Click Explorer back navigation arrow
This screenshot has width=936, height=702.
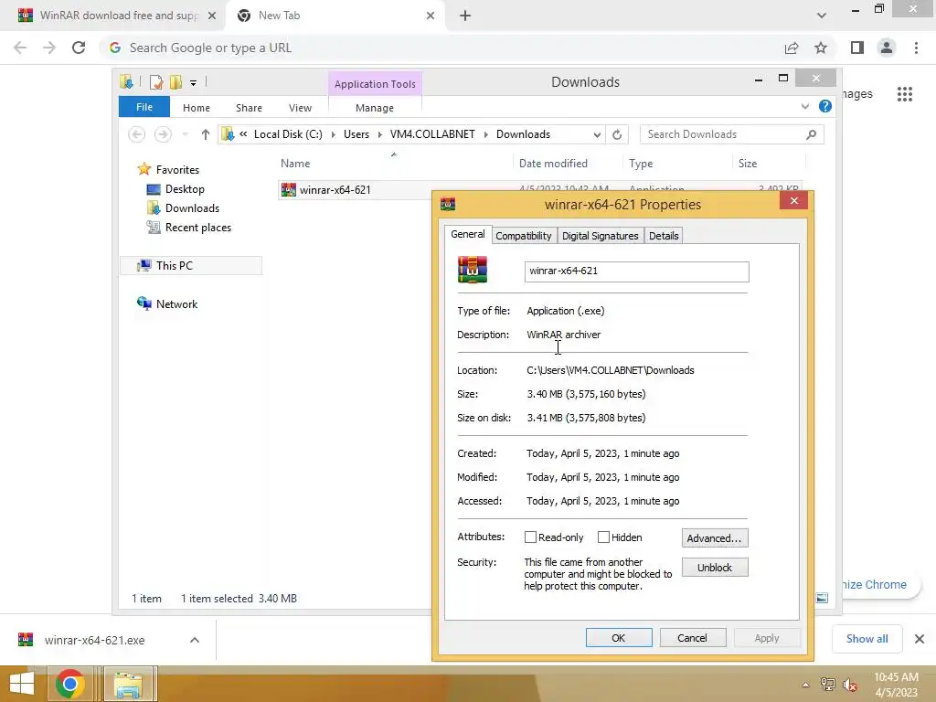(137, 134)
